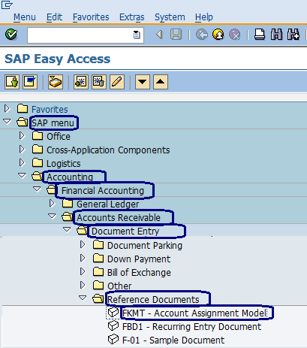Select the Financial Accounting folder label
The width and height of the screenshot is (307, 348).
click(x=103, y=191)
